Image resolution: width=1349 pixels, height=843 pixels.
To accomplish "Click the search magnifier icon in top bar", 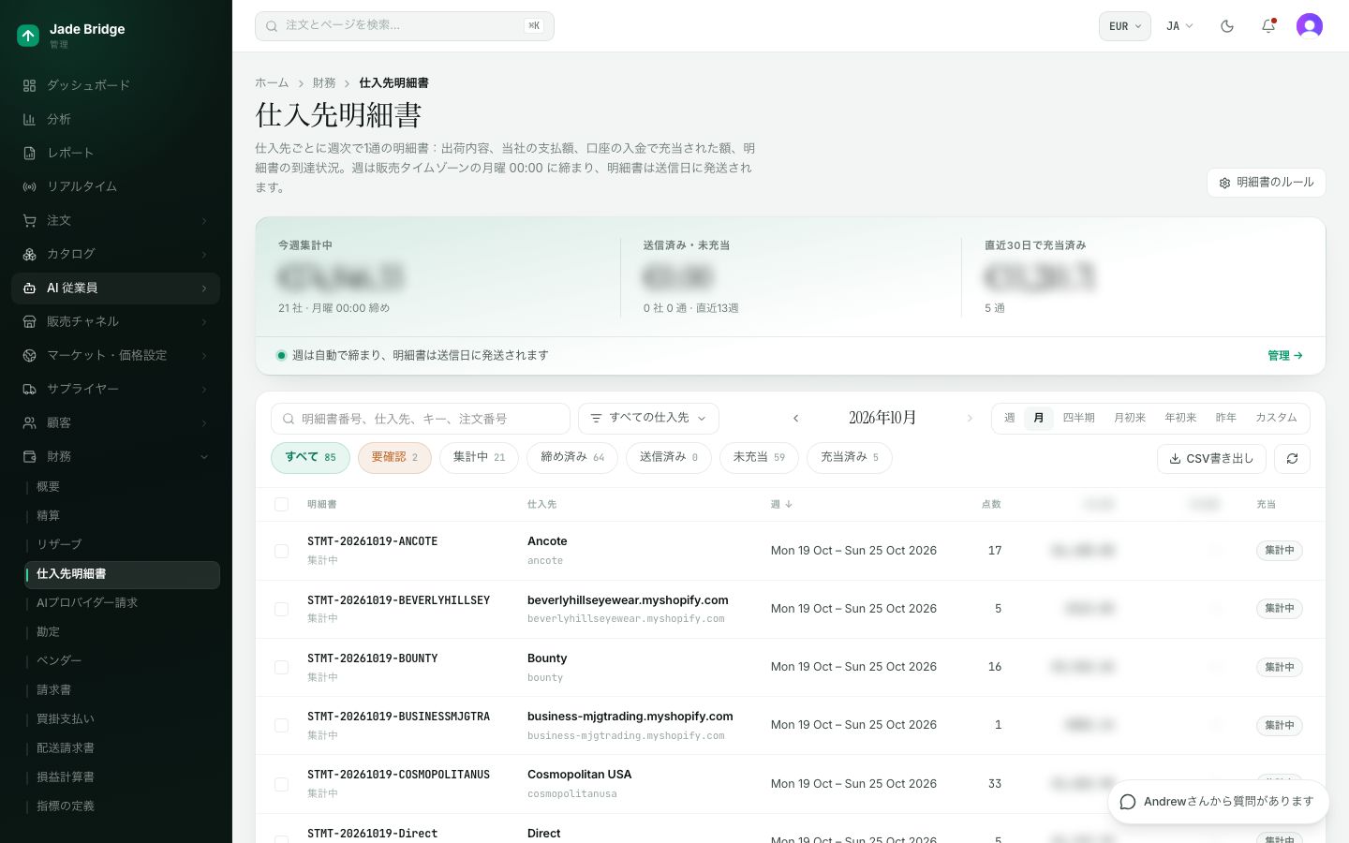I will coord(272,26).
